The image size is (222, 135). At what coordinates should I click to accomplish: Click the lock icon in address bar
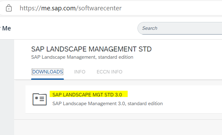[8, 8]
